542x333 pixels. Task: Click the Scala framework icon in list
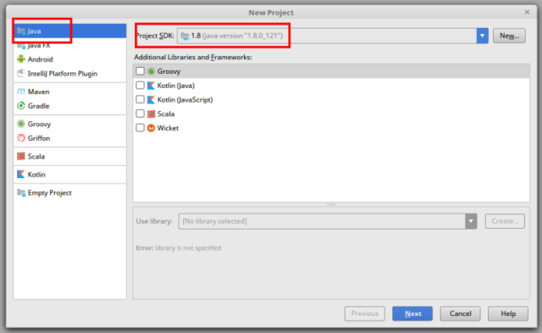tap(151, 114)
